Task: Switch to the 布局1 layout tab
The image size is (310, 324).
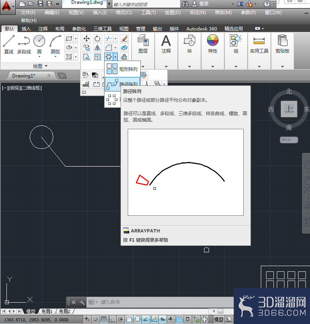Action: (47, 311)
